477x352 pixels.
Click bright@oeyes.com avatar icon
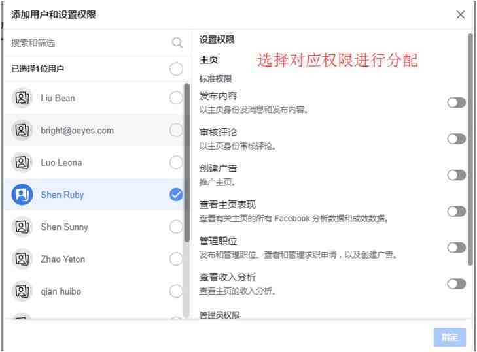pyautogui.click(x=22, y=130)
